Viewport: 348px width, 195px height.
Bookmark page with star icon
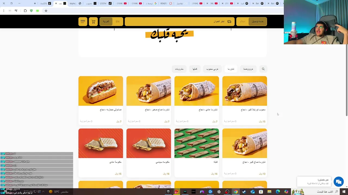coord(46,11)
